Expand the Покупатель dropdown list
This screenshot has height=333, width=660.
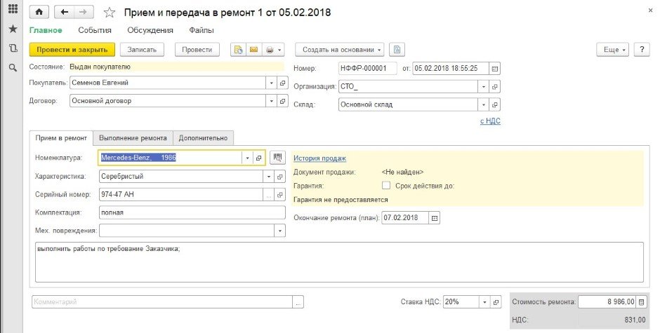(272, 83)
